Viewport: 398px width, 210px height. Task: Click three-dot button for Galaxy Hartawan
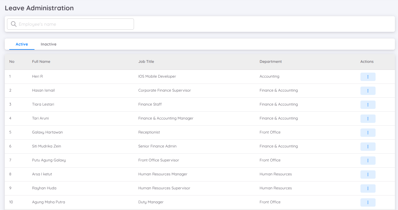point(368,133)
